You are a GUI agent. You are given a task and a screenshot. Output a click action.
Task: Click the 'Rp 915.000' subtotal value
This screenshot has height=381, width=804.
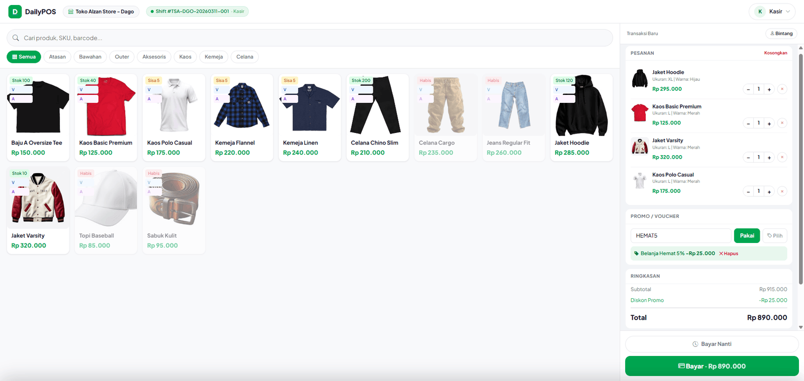point(773,290)
